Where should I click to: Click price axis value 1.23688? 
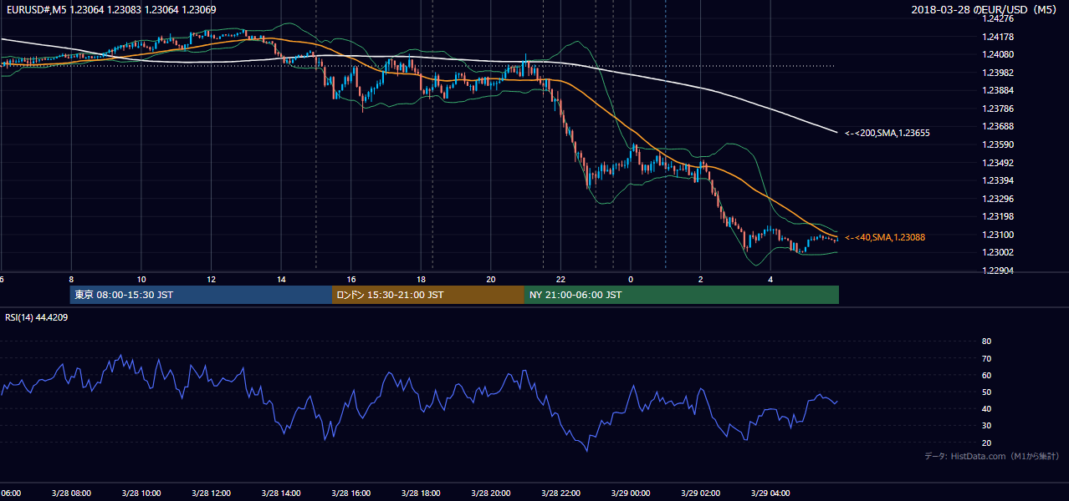click(x=998, y=126)
